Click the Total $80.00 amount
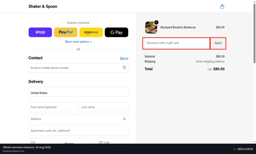 pyautogui.click(x=219, y=69)
